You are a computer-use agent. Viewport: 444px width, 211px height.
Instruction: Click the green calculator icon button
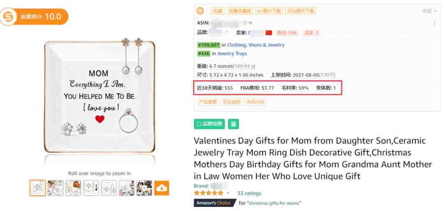pos(234,124)
